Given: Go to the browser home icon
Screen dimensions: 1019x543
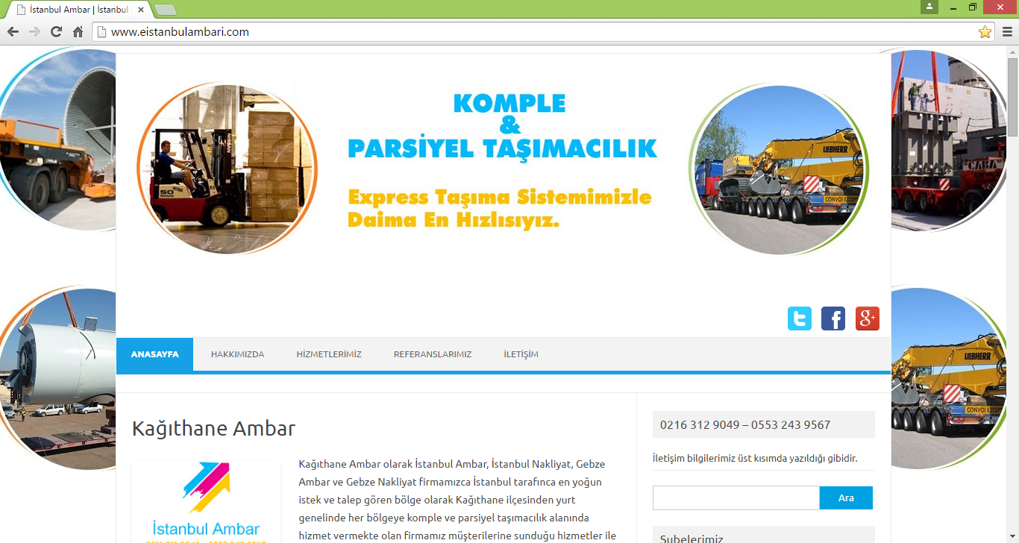Looking at the screenshot, I should click(78, 32).
